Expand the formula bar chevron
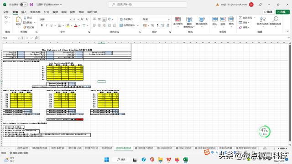The image size is (292, 164). pyautogui.click(x=288, y=38)
